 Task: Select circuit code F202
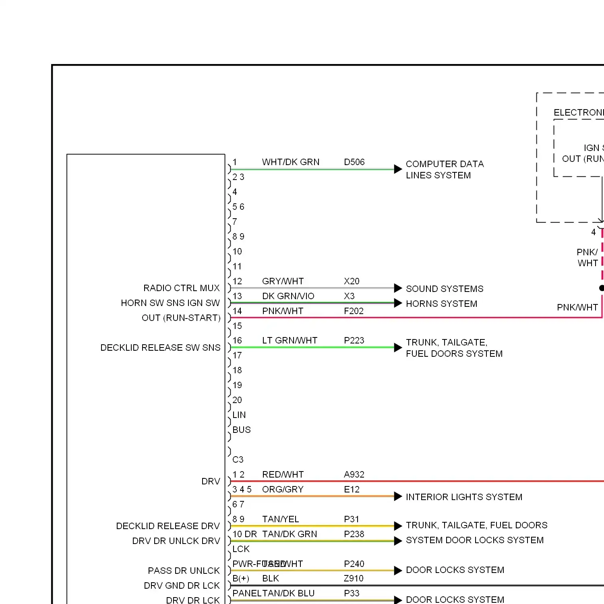pyautogui.click(x=354, y=311)
